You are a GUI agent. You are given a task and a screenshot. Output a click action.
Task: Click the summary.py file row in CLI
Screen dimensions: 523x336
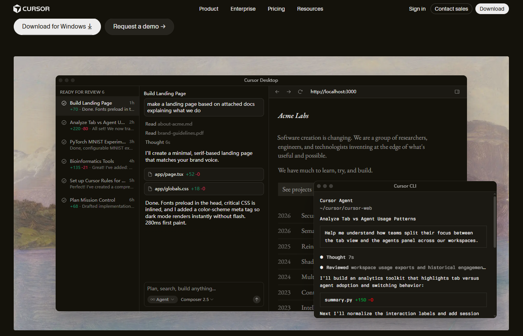pyautogui.click(x=403, y=300)
